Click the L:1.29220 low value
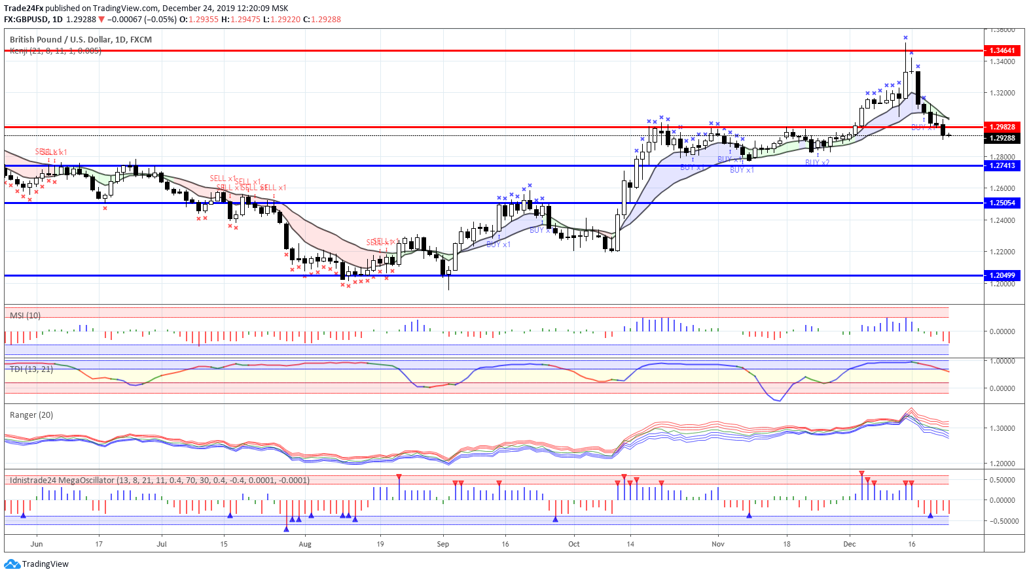Viewport: 1029px width, 576px height. point(281,19)
